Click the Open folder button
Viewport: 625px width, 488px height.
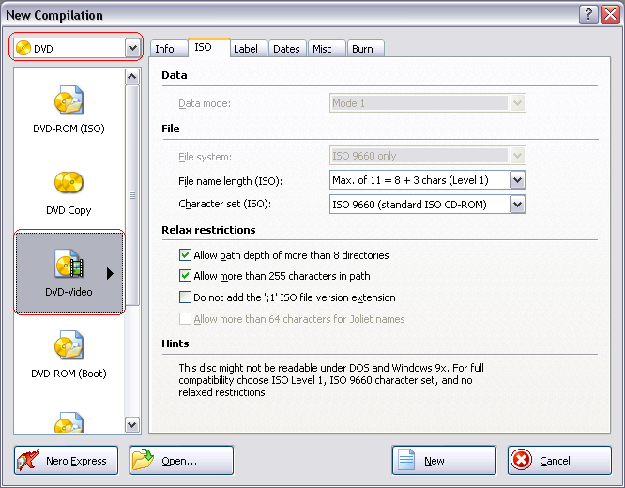180,461
